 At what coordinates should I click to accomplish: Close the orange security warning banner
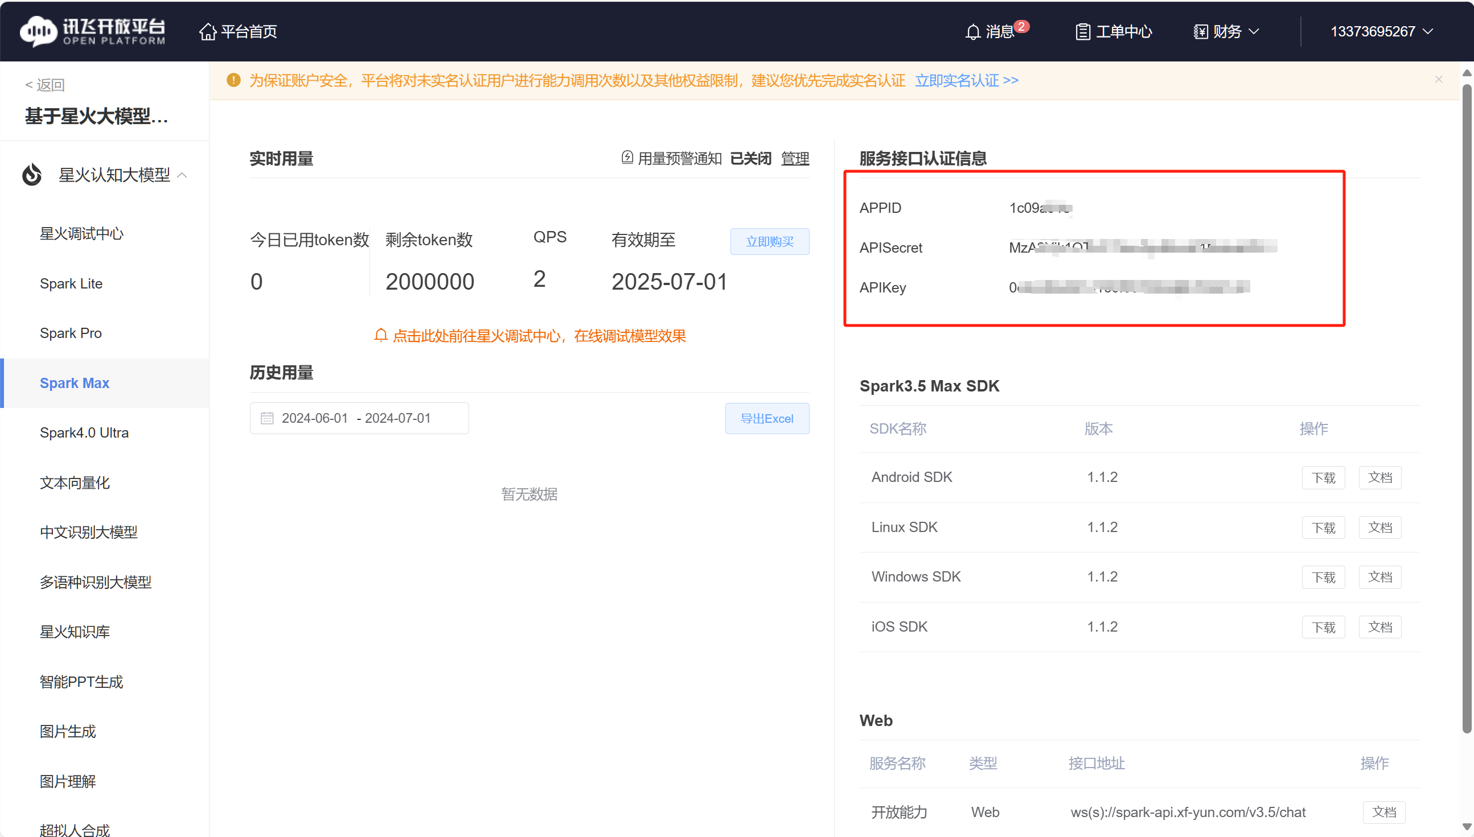point(1438,79)
